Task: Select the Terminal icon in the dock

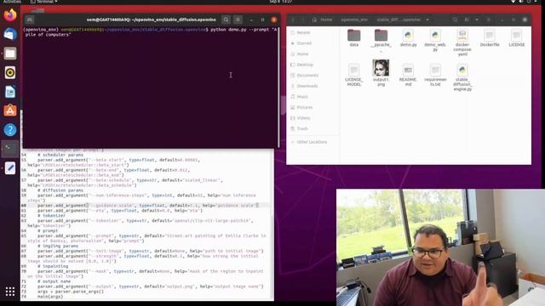Action: click(x=10, y=149)
